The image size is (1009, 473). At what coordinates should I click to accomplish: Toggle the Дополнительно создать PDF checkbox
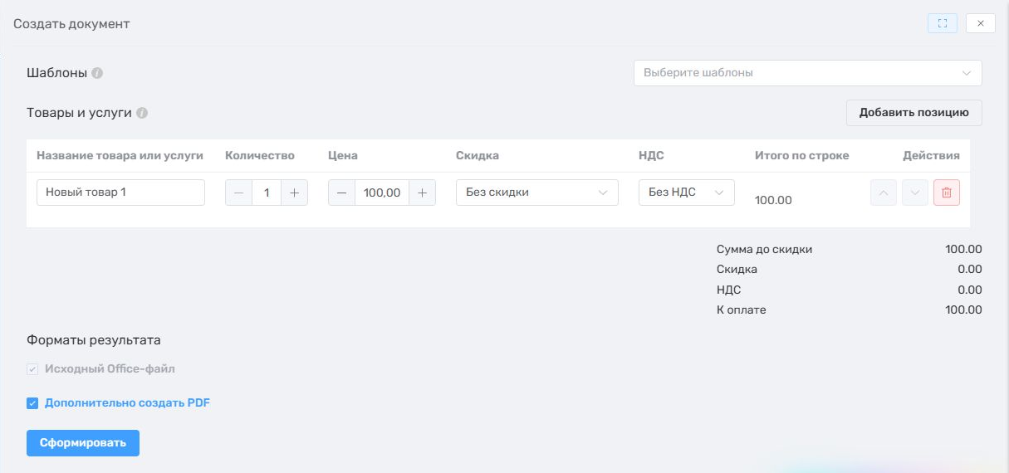point(32,403)
